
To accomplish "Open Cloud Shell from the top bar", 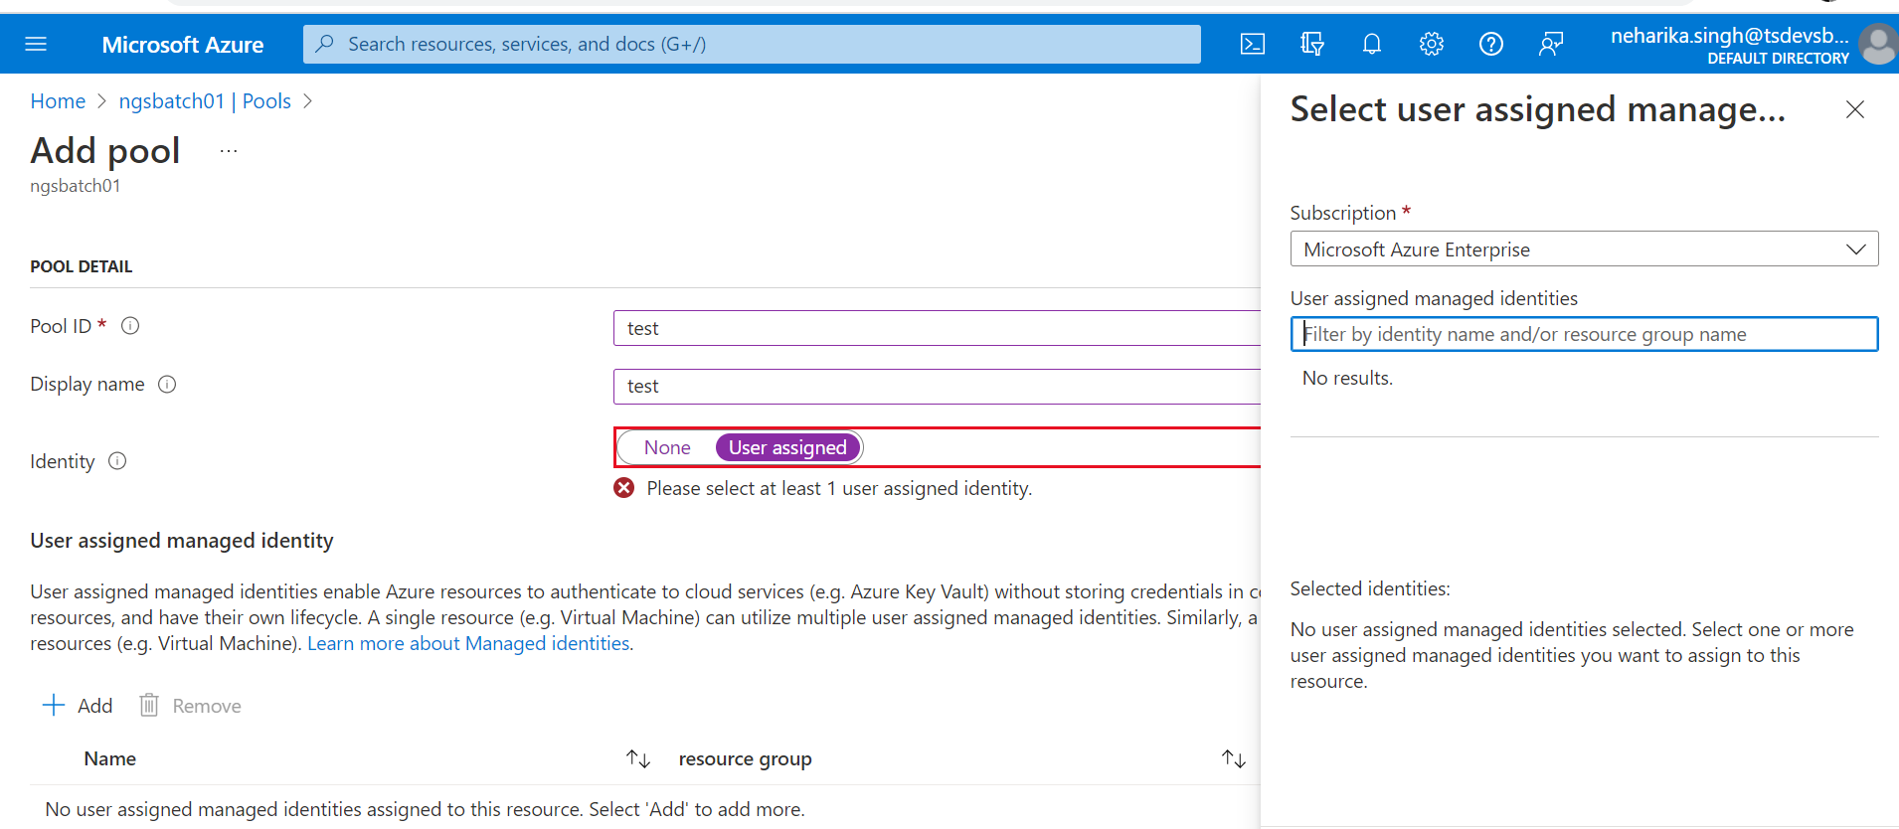I will 1253,44.
